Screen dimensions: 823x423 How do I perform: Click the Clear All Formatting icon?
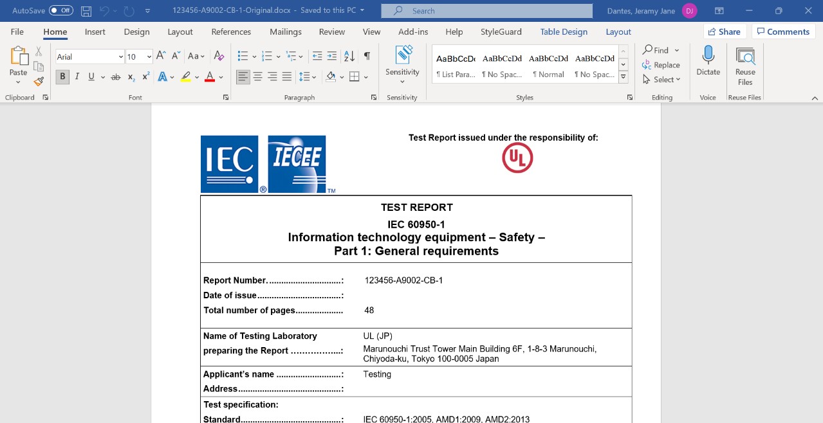coord(219,57)
